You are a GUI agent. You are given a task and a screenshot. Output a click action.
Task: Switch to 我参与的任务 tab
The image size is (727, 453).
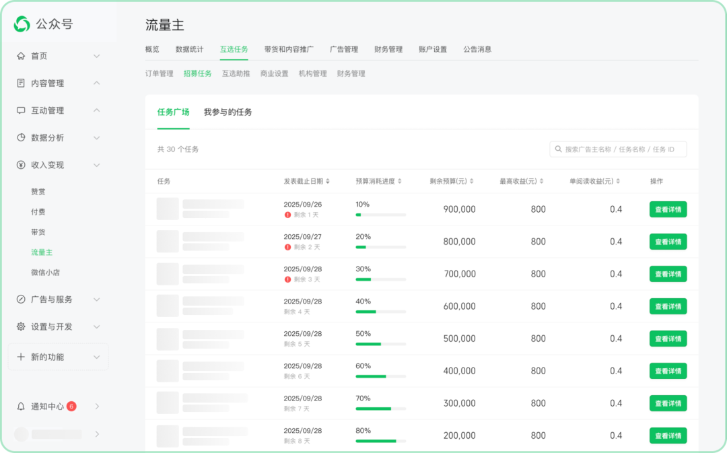pyautogui.click(x=228, y=112)
